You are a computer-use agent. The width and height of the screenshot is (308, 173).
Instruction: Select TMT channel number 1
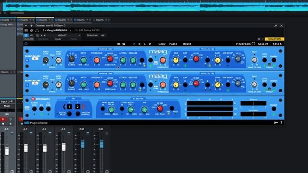[69, 107]
